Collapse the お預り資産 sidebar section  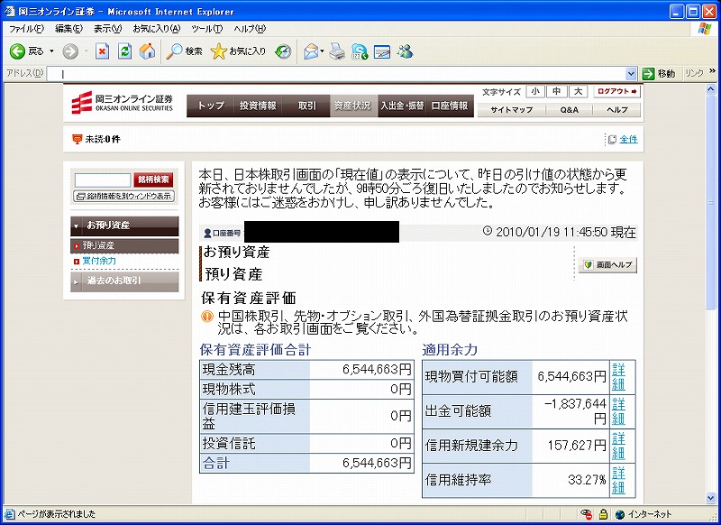click(x=124, y=225)
